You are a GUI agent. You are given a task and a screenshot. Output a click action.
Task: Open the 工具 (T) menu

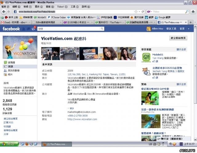tap(74, 7)
